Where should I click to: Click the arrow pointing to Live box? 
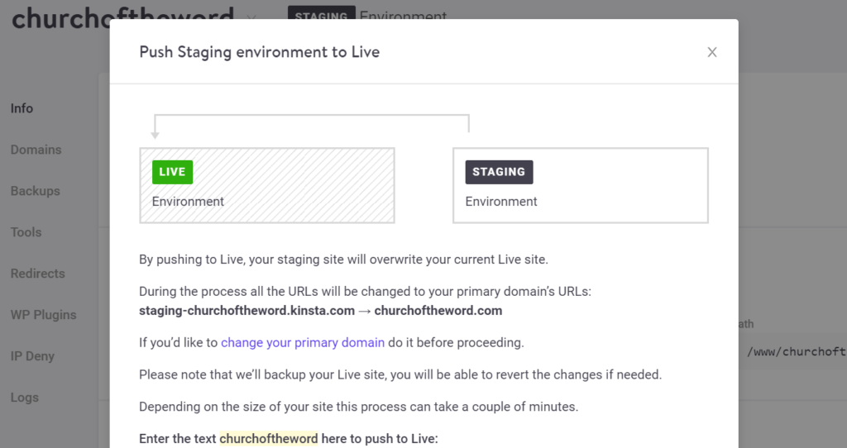[x=155, y=131]
